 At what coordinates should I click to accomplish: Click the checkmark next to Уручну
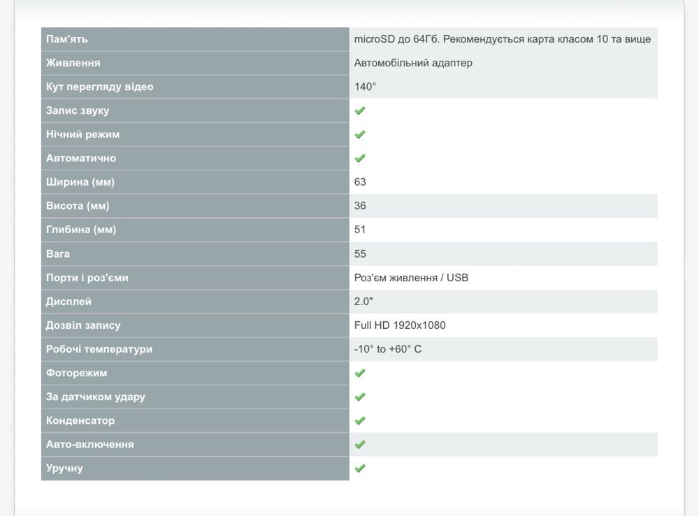(x=360, y=468)
